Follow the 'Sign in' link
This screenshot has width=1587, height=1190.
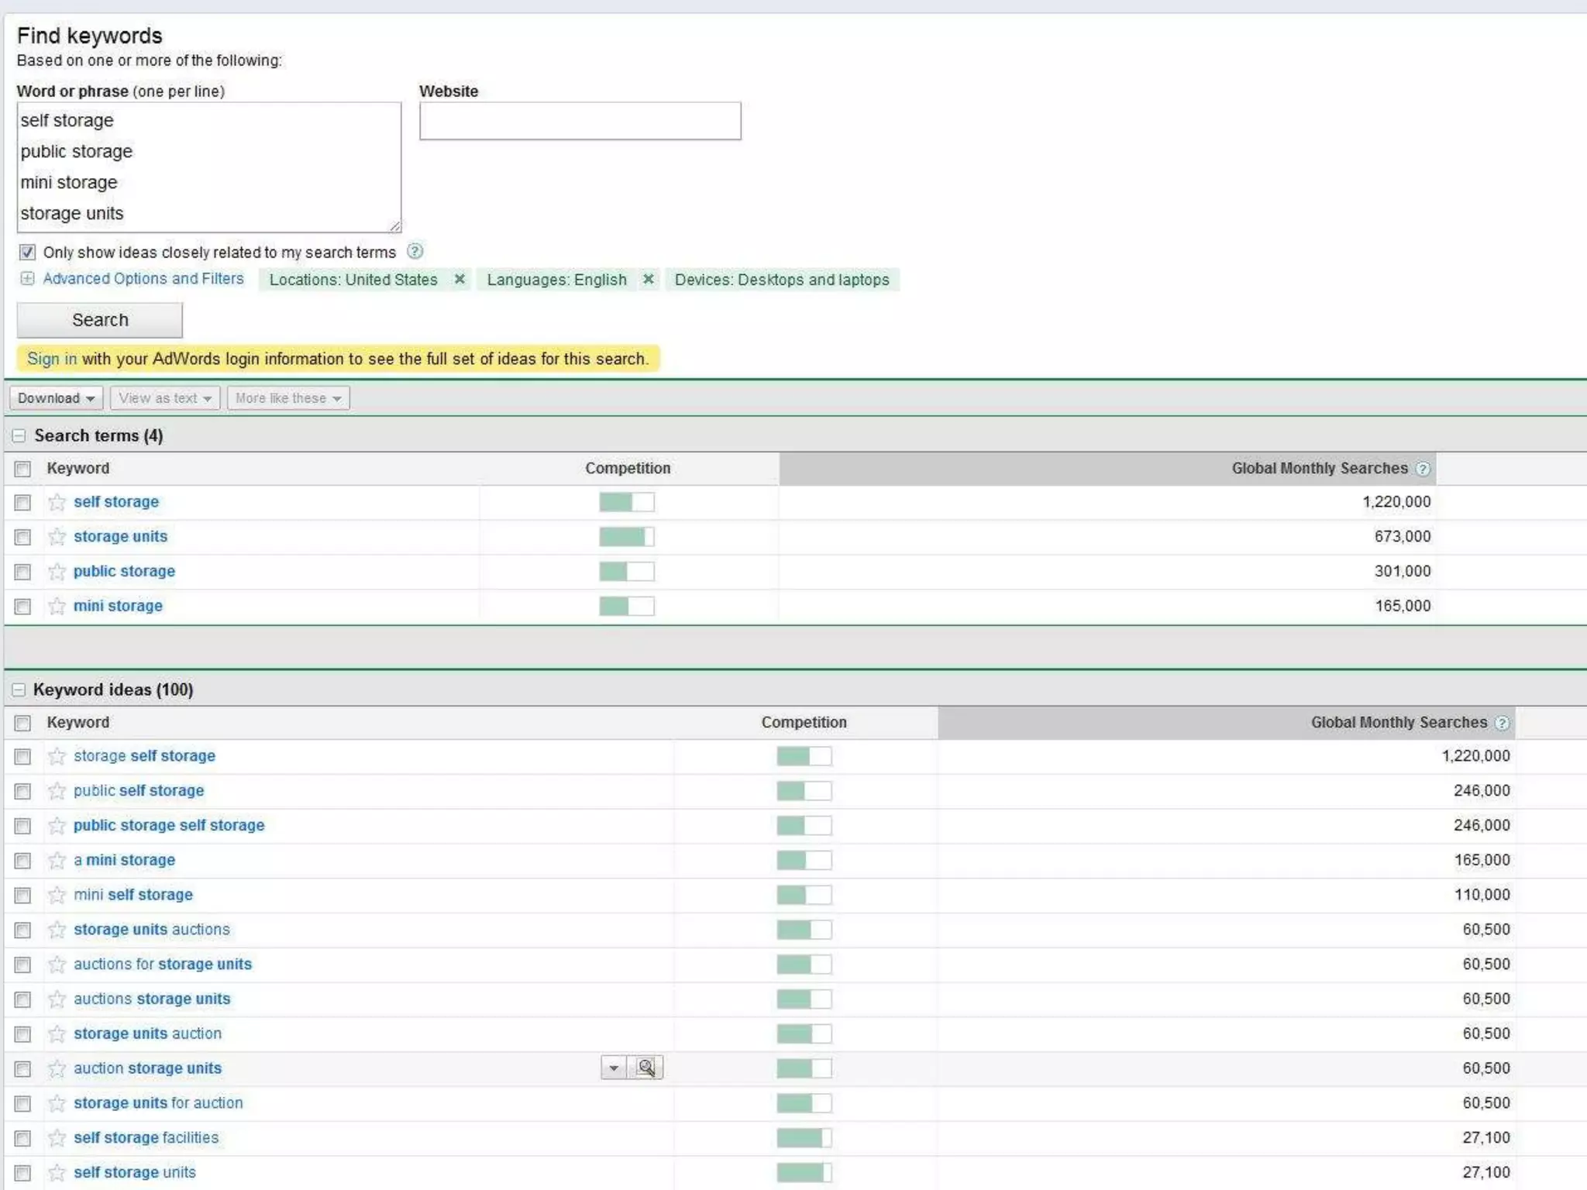[51, 359]
